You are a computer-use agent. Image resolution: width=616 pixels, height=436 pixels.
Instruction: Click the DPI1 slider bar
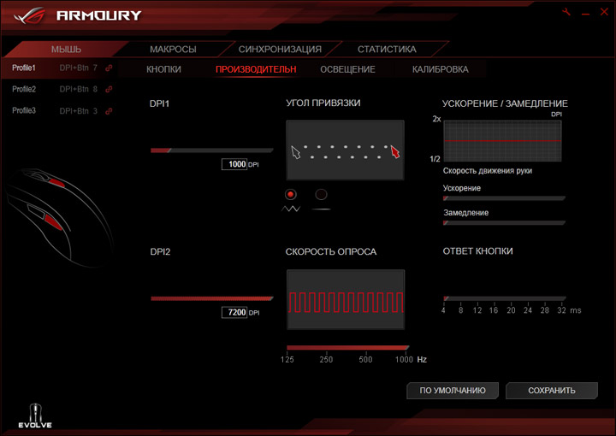point(212,150)
